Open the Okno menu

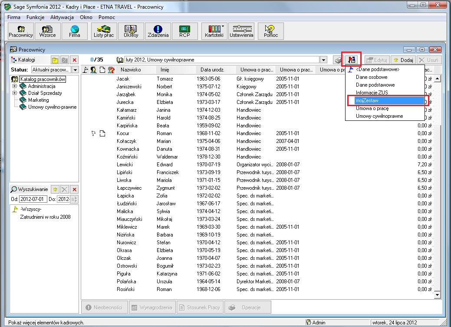[x=86, y=17]
